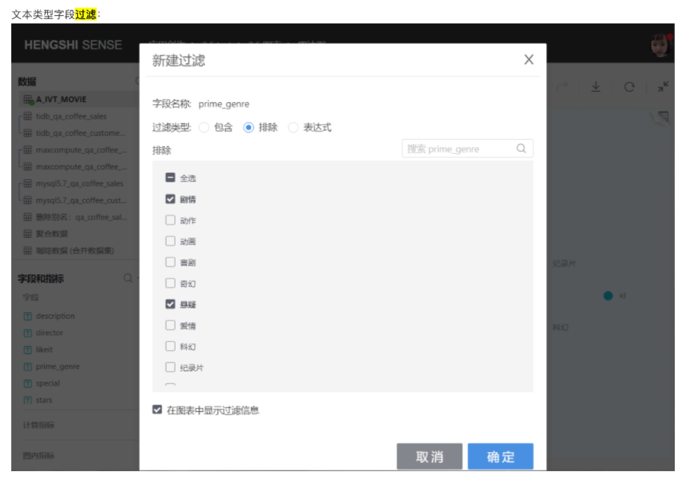Click the search icon in 字段和指标 panel
Viewport: 686px width, 478px height.
128,278
